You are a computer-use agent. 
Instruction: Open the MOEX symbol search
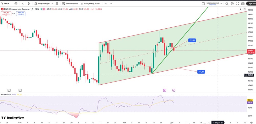(5, 3)
